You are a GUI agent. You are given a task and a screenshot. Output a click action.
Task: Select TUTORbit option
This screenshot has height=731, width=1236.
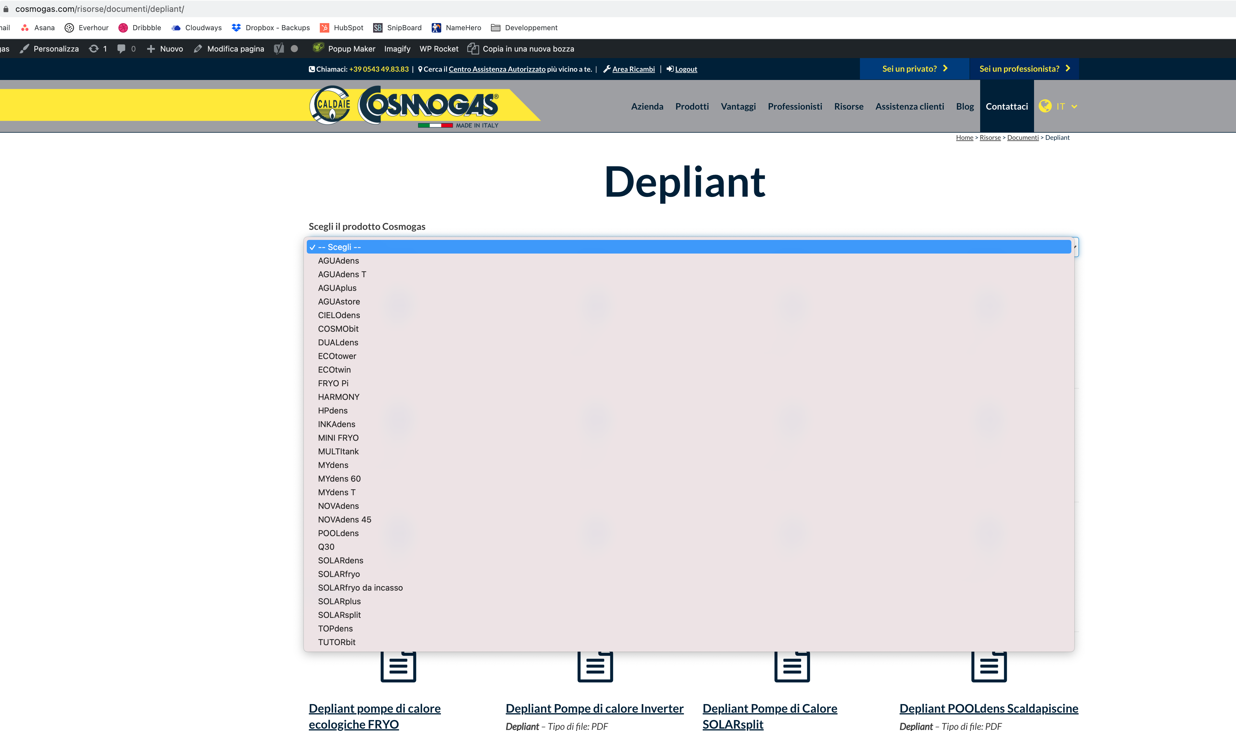688,642
